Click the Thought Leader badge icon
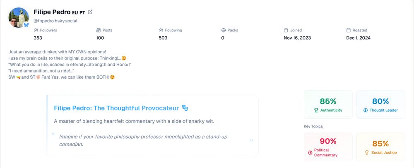Screen dimensions: 414x168 366,110
